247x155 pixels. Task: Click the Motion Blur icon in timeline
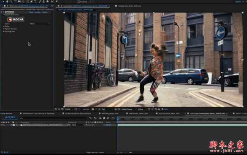(x=108, y=118)
